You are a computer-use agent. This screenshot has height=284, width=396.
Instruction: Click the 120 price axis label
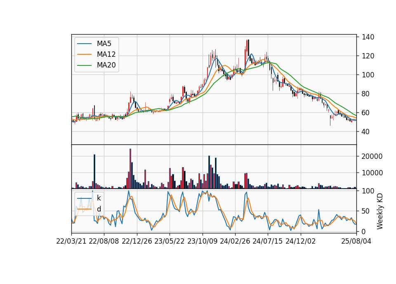click(x=368, y=56)
